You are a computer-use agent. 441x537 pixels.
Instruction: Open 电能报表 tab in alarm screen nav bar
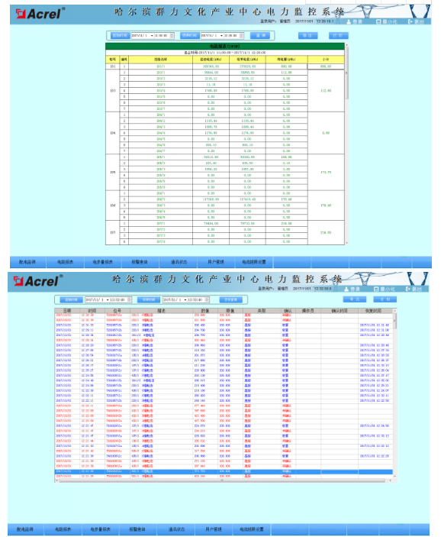63,529
